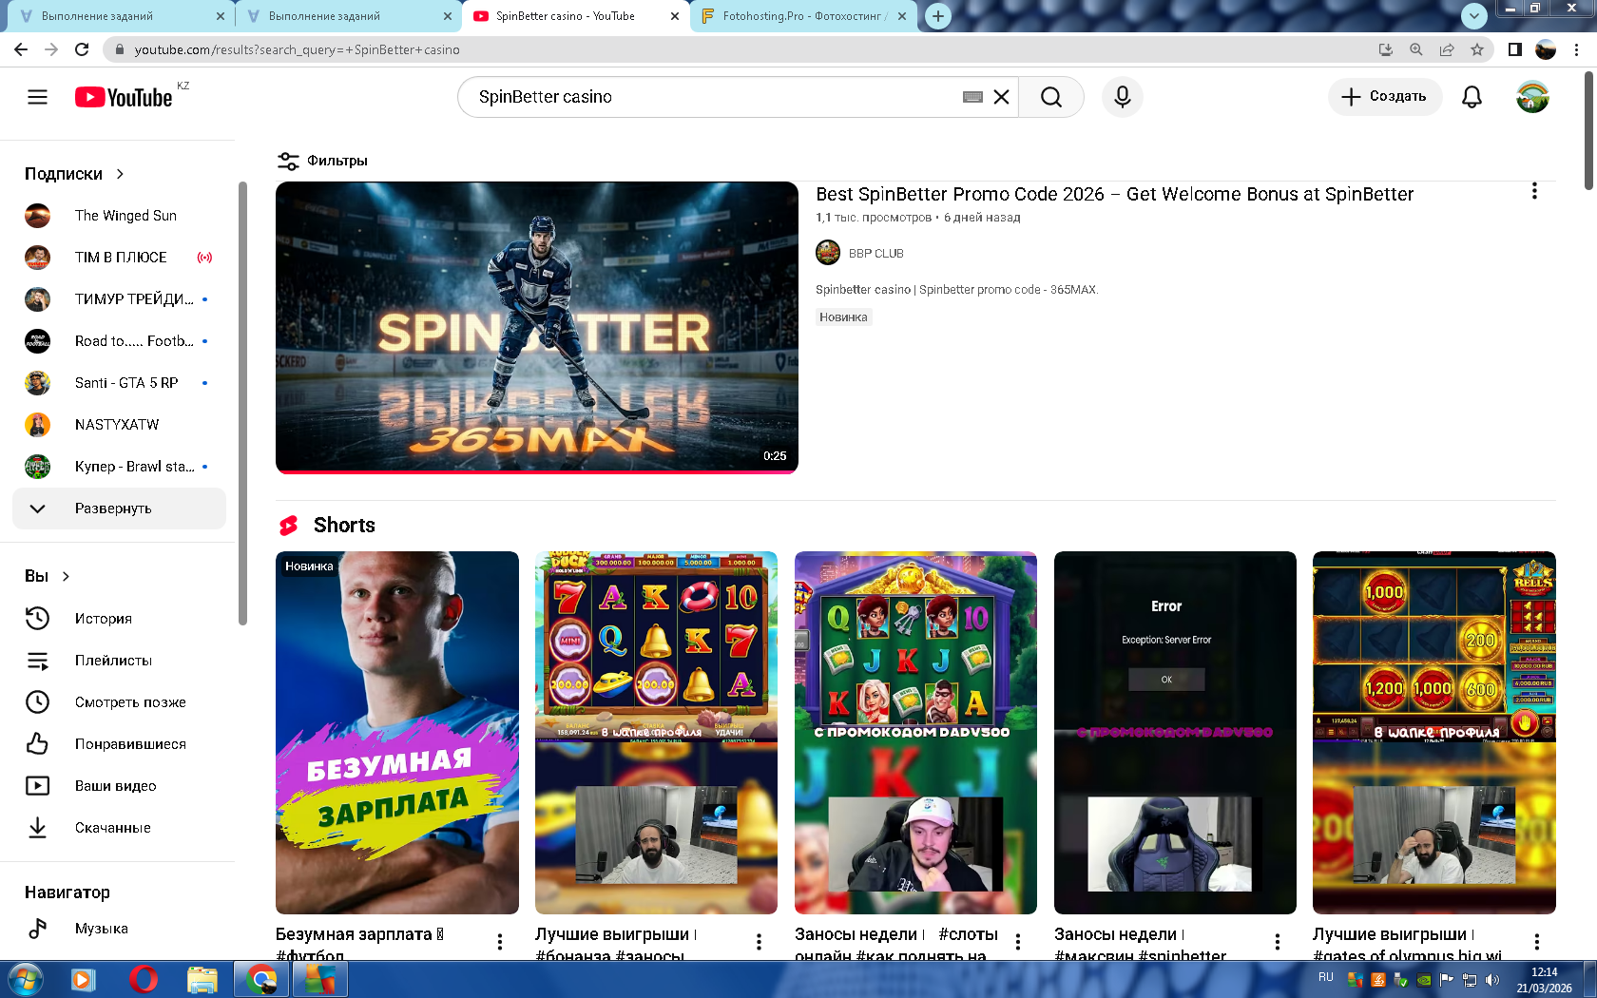Run search with the magnifier button
1597x998 pixels.
pos(1050,97)
